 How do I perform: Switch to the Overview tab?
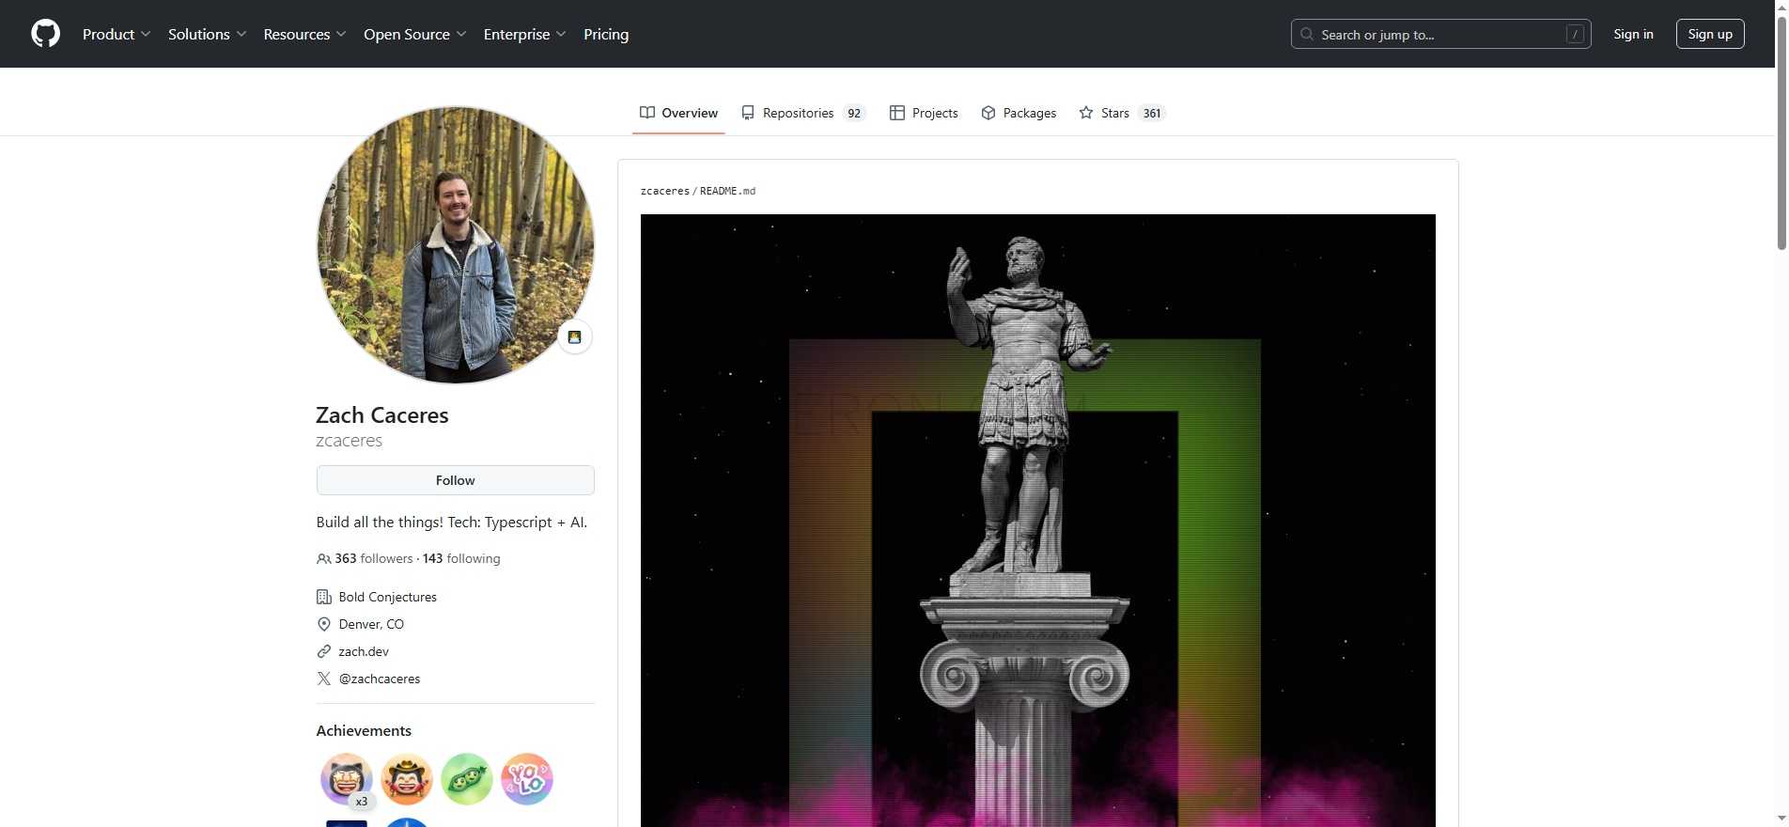(x=678, y=113)
